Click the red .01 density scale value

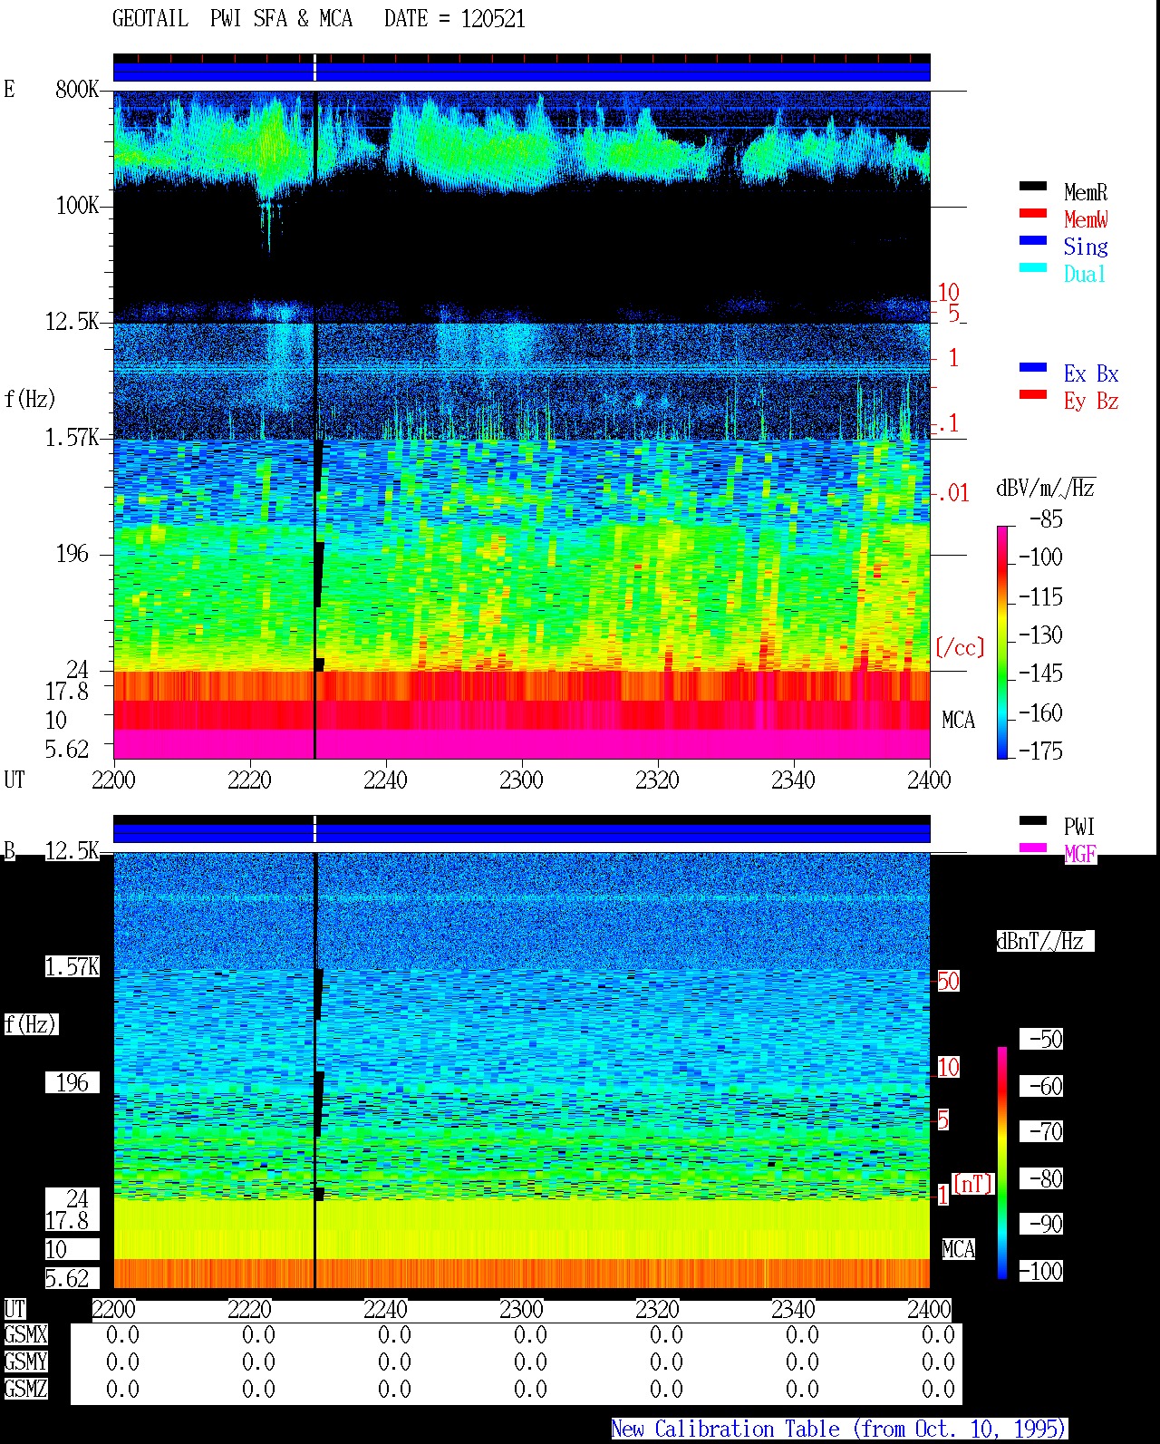953,493
